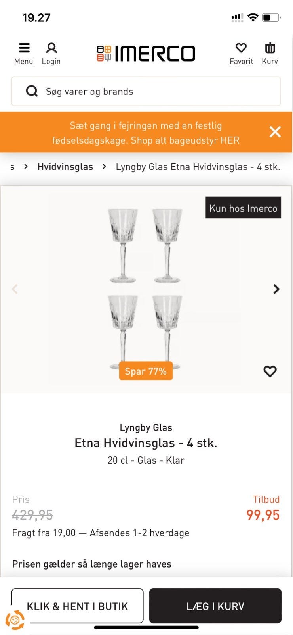This screenshot has width=293, height=635.
Task: Open the birthday cake bageudstyr promo link
Action: [146, 133]
